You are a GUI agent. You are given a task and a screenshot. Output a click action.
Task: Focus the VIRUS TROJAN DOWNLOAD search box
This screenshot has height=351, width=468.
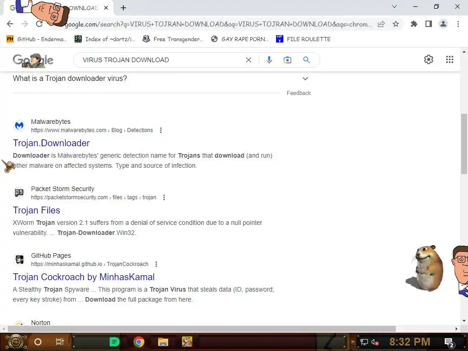point(161,60)
